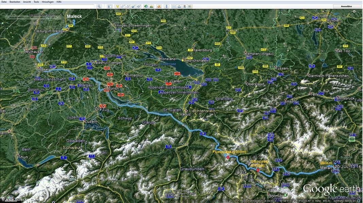The image size is (363, 203).
Task: Select the add path tool
Action: [x=128, y=6]
